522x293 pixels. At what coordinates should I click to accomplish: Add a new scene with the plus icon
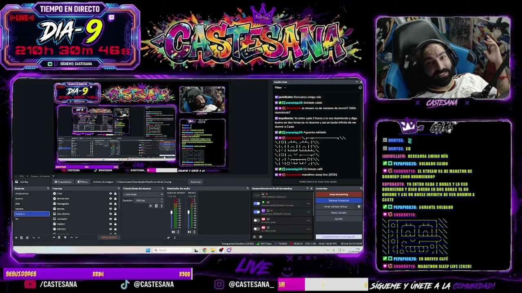[x=16, y=238]
